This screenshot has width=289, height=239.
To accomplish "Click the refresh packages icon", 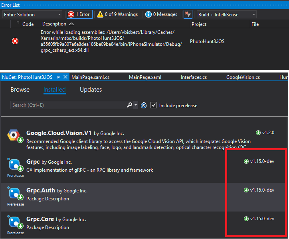I will point(144,105).
